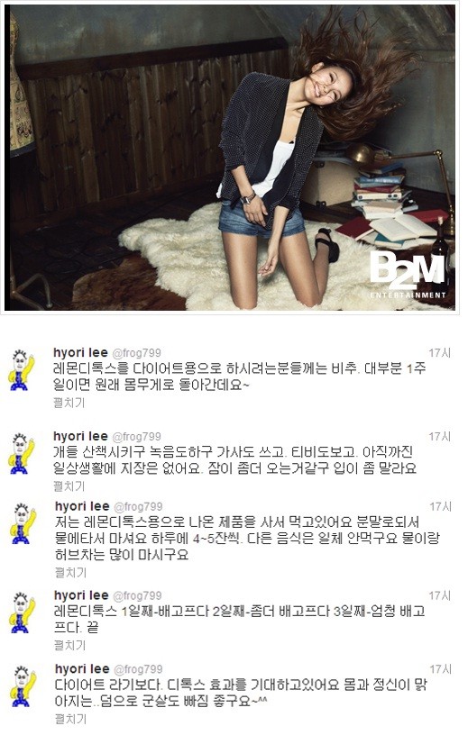
Task: Expand the third tweet using 펼치기
Action: tap(70, 572)
